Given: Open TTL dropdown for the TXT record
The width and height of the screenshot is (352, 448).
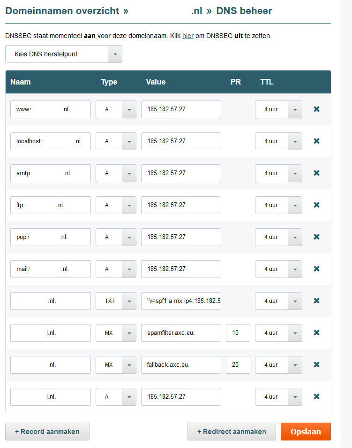Looking at the screenshot, I should coord(295,301).
